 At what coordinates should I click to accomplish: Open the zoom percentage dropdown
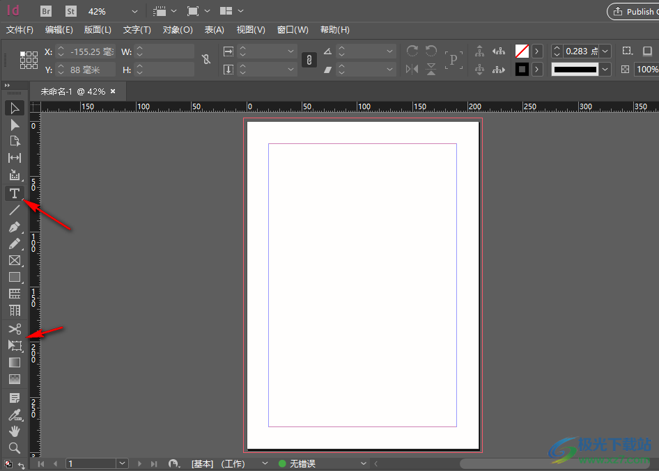pyautogui.click(x=134, y=11)
